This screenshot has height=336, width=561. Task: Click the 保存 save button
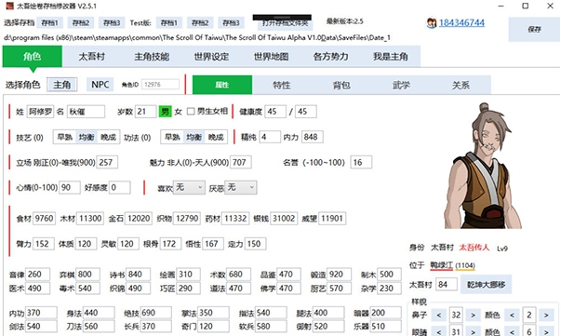point(534,30)
